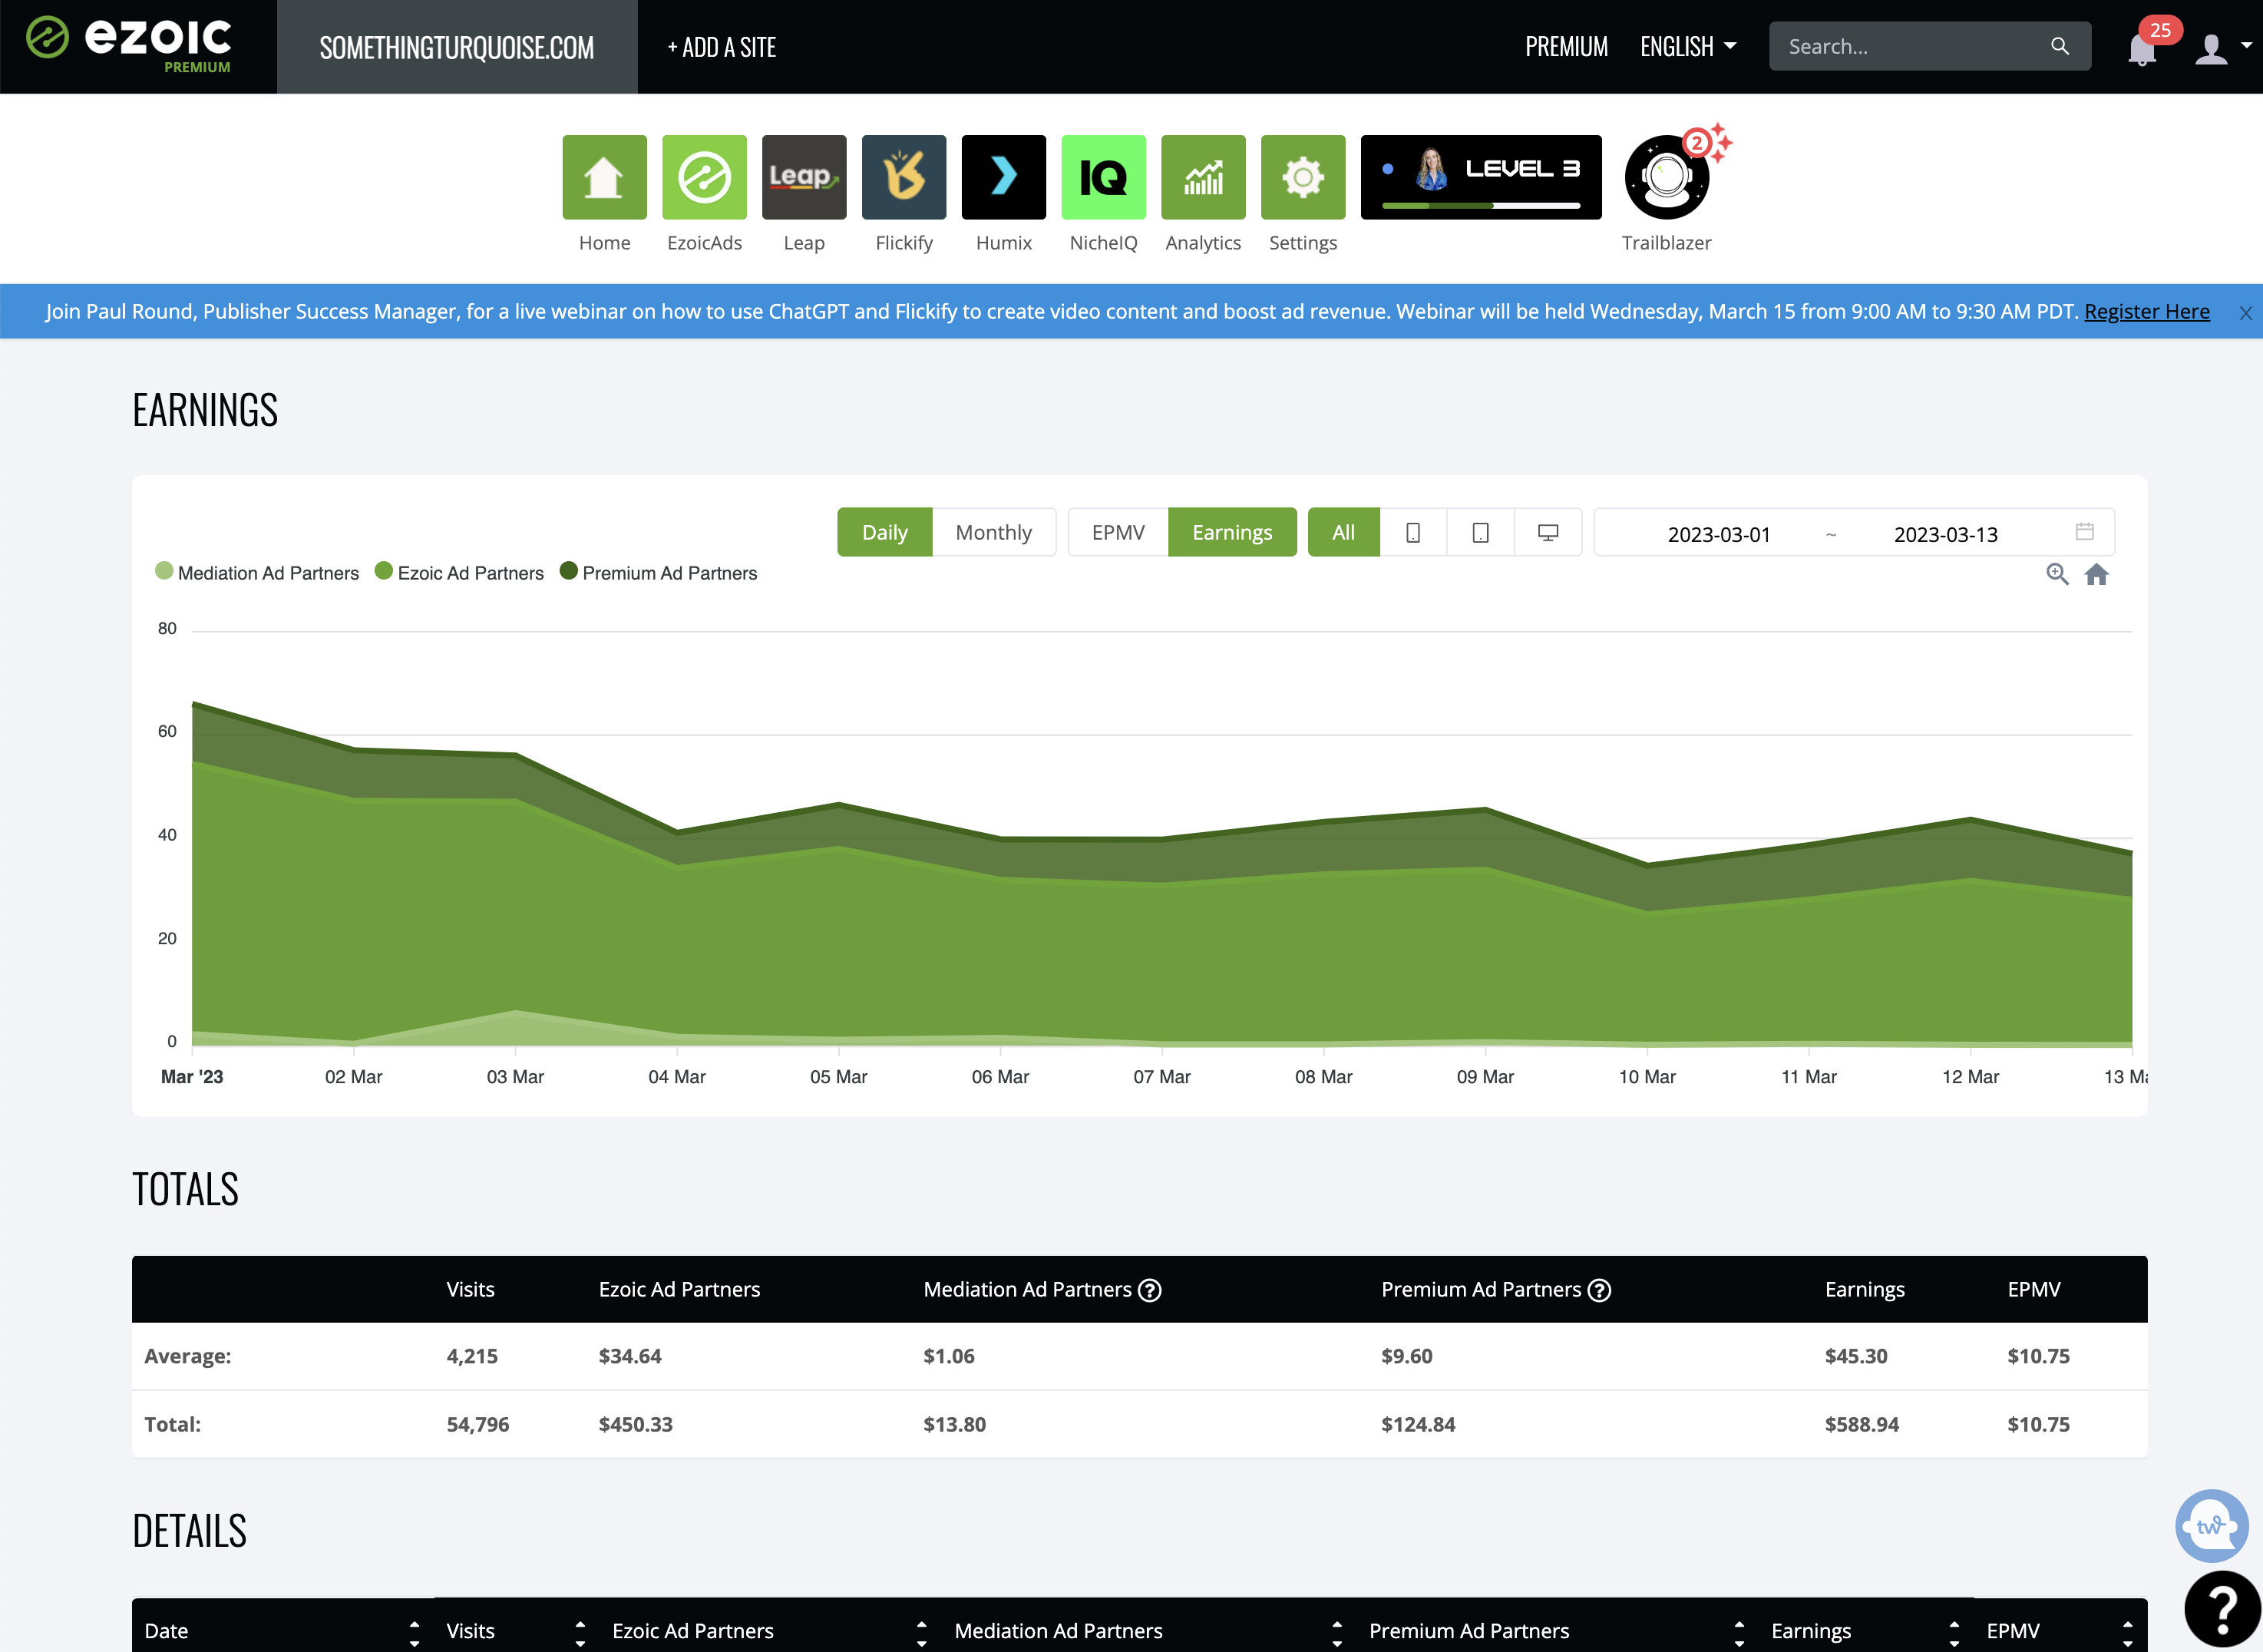Click the chart zoom magnifier icon
The width and height of the screenshot is (2263, 1652).
[x=2057, y=574]
